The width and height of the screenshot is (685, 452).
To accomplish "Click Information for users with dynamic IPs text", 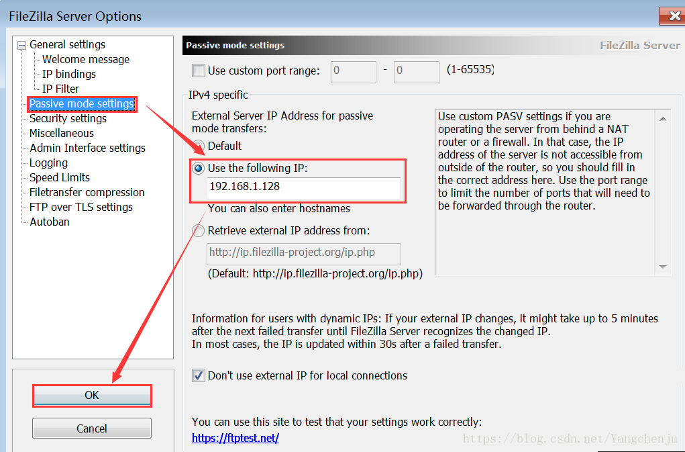I will click(425, 331).
